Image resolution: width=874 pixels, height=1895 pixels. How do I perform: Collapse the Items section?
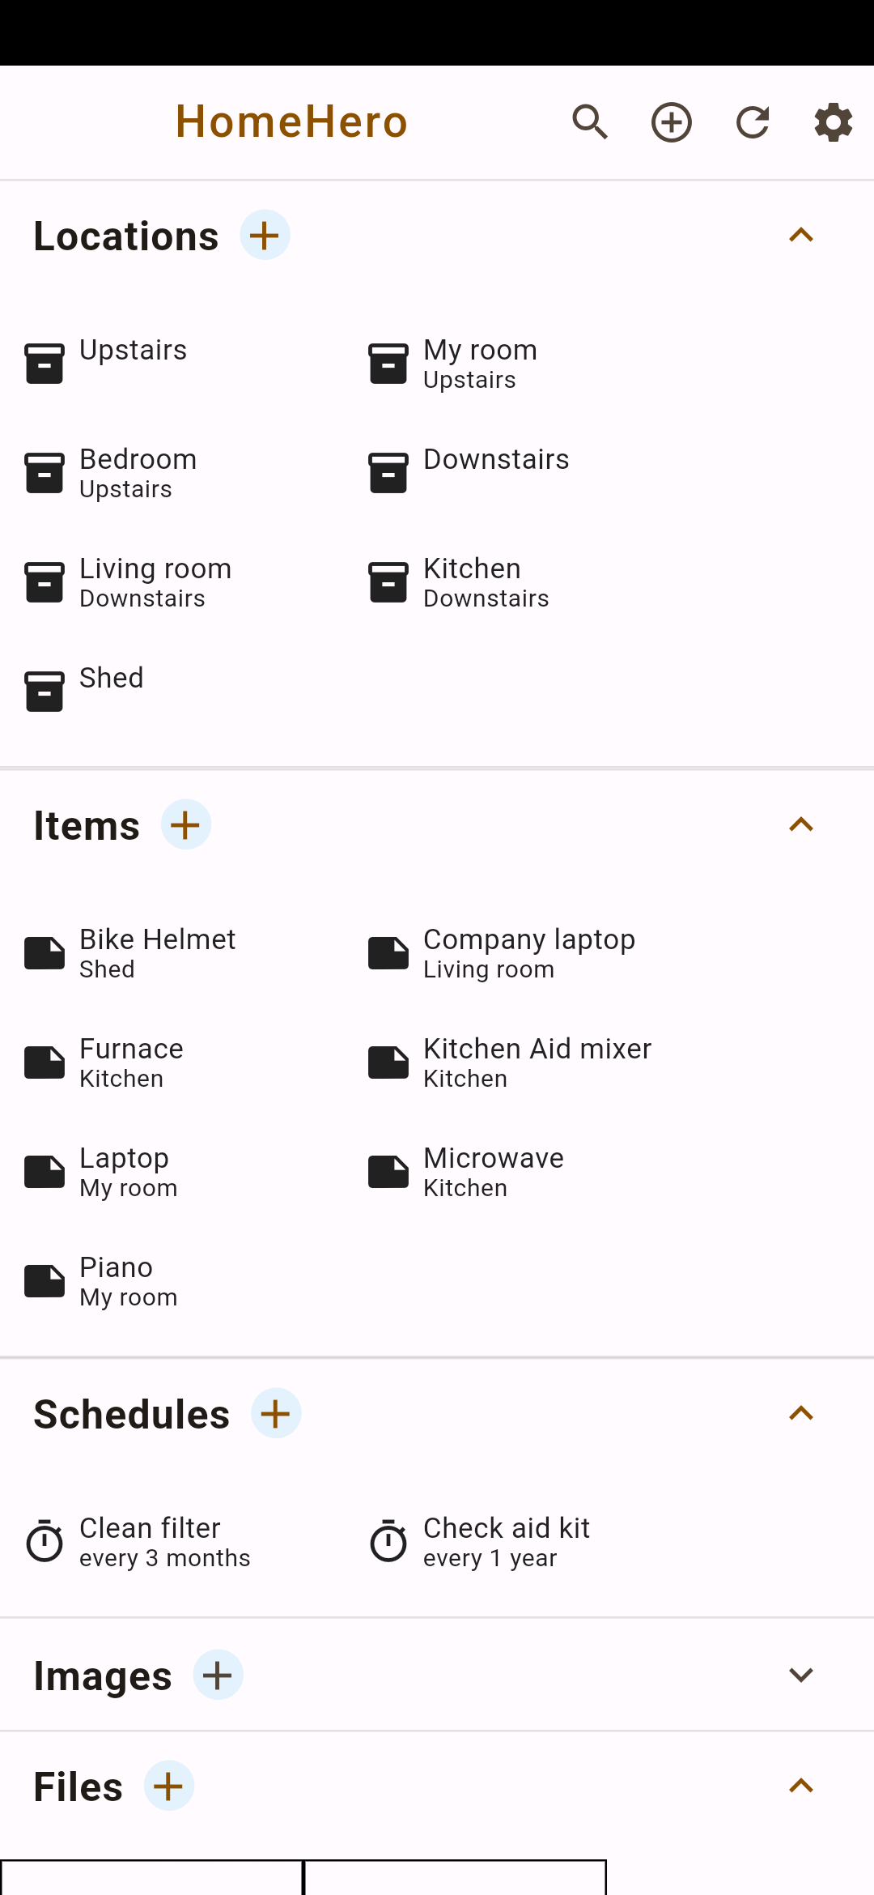tap(800, 824)
